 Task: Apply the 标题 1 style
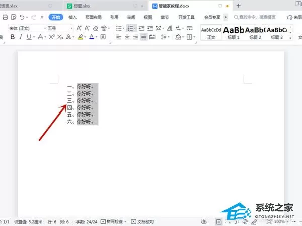(233, 33)
